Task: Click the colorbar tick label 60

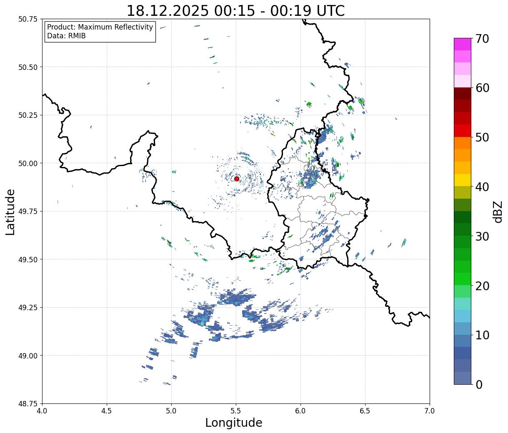Action: pyautogui.click(x=482, y=88)
